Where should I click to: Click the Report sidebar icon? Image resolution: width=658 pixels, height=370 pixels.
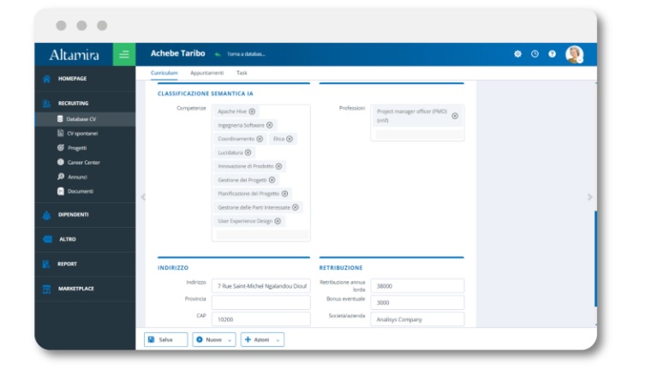click(46, 264)
